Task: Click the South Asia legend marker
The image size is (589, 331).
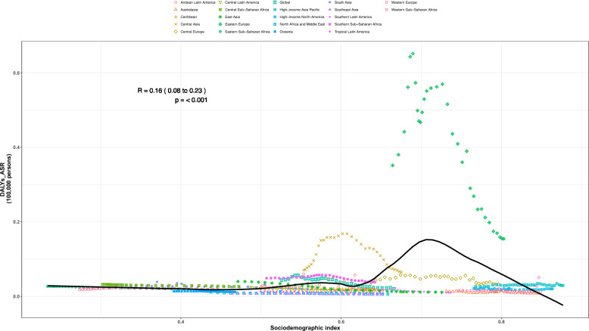Action: click(x=331, y=3)
